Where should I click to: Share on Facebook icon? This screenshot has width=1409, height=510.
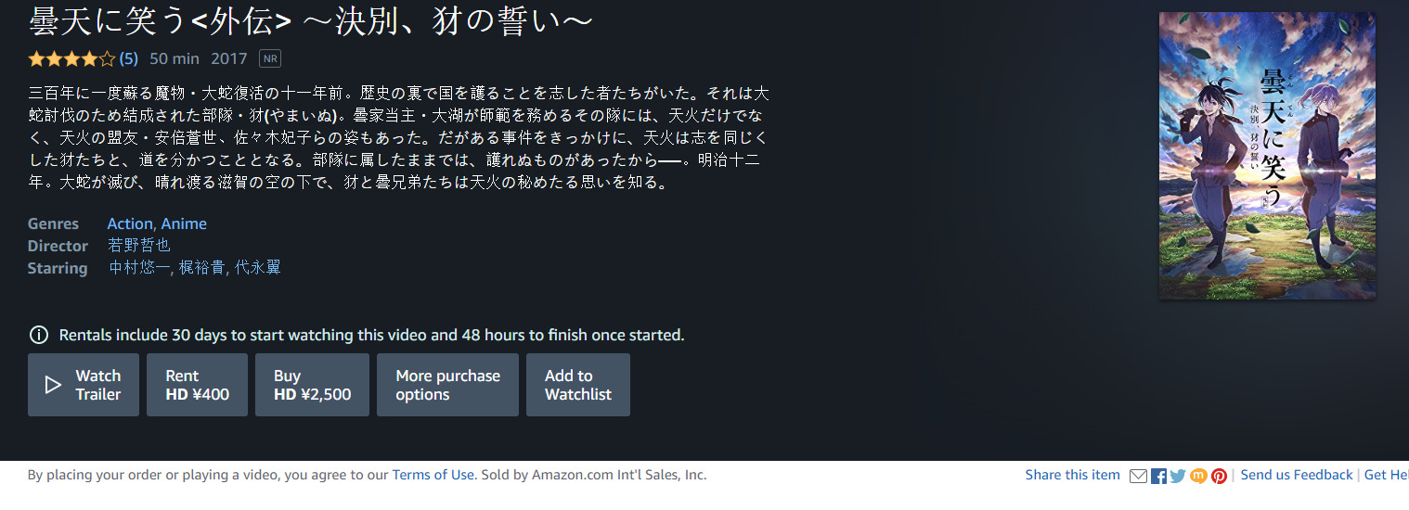point(1158,476)
